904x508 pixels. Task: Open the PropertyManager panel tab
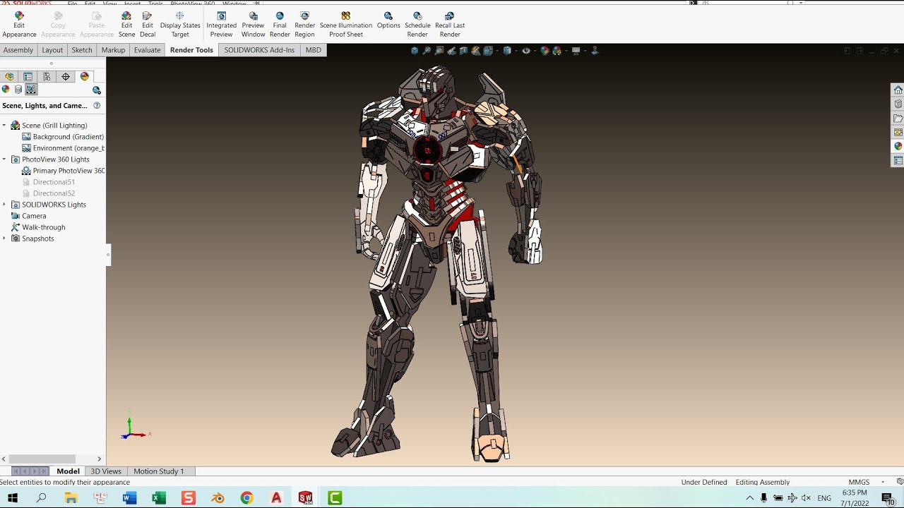[28, 77]
